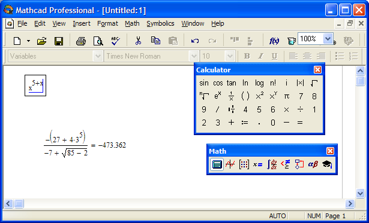This screenshot has width=369, height=223.
Task: Open the Format menu
Action: pyautogui.click(x=107, y=23)
